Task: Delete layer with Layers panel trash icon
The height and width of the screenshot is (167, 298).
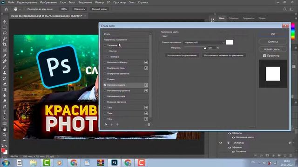Action: [x=291, y=155]
